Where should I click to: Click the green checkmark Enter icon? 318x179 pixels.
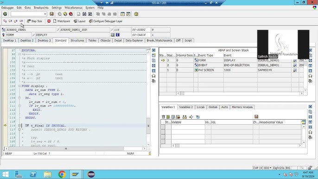click(x=5, y=14)
